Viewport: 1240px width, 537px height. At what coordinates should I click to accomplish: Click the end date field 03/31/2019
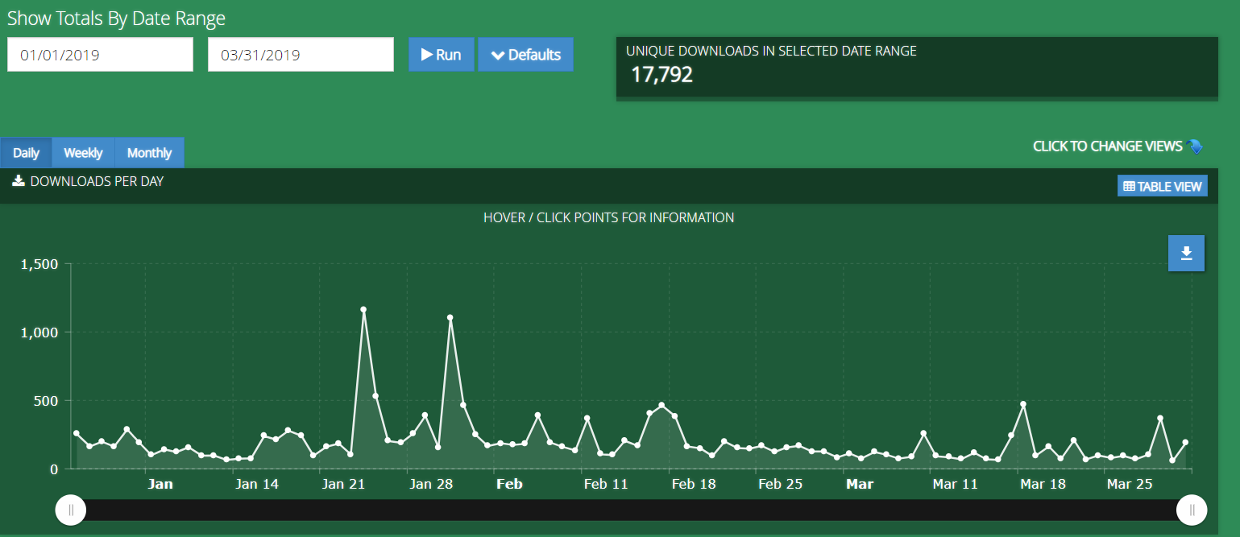[301, 55]
